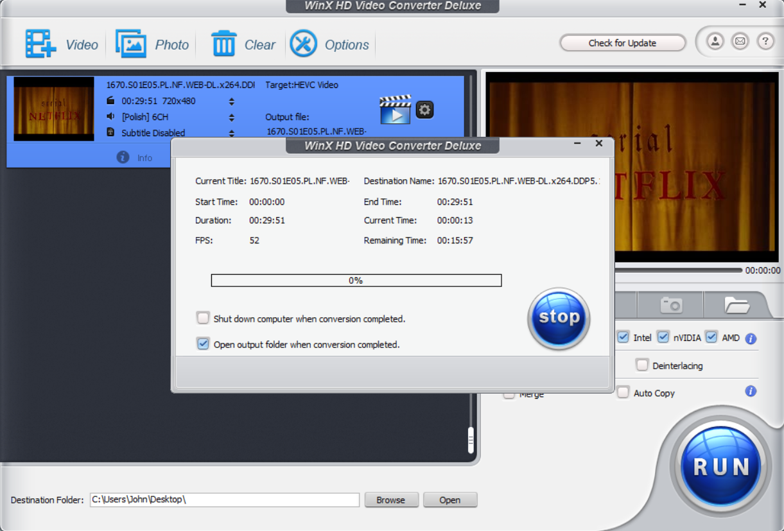Click the camera snapshot icon

[x=672, y=304]
